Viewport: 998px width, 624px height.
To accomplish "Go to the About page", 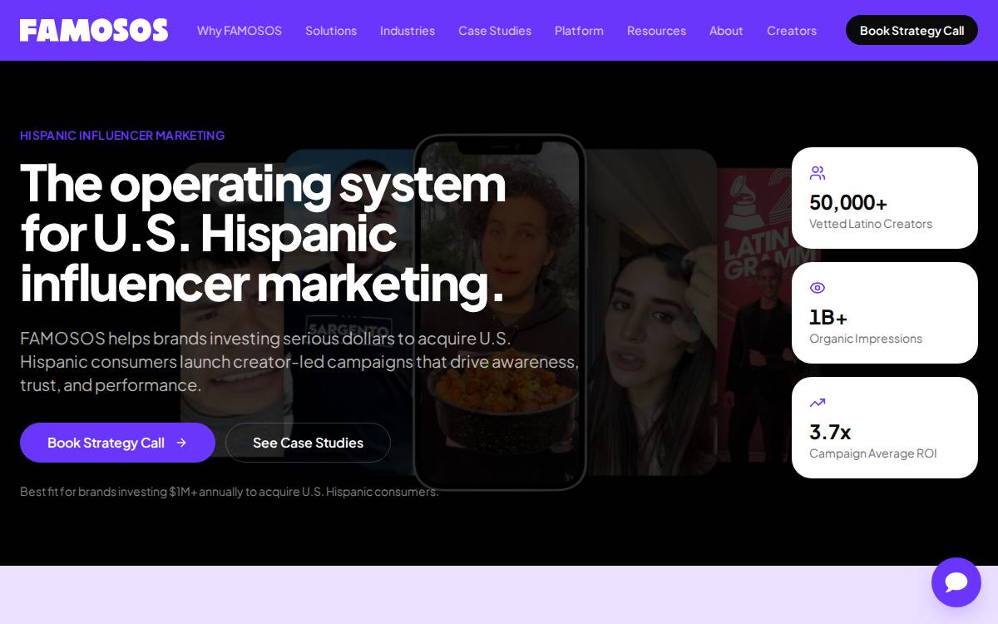I will 726,31.
